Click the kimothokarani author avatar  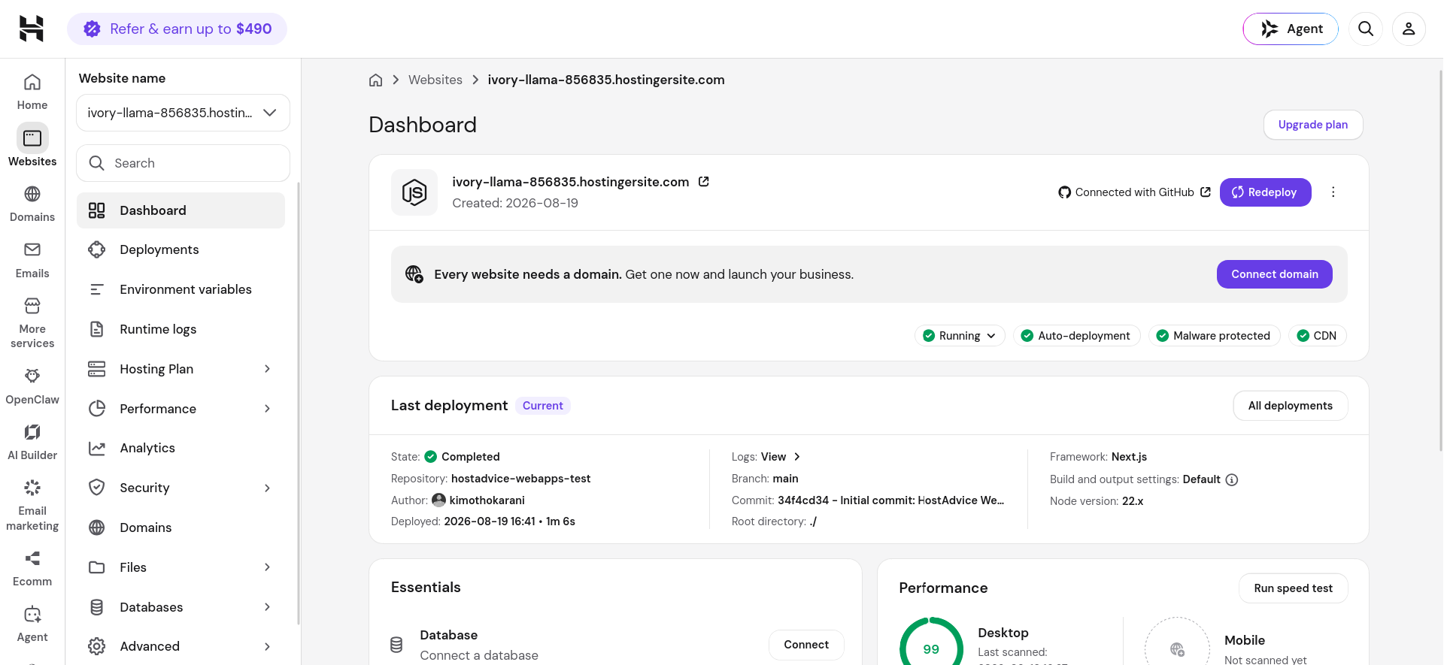click(x=438, y=500)
